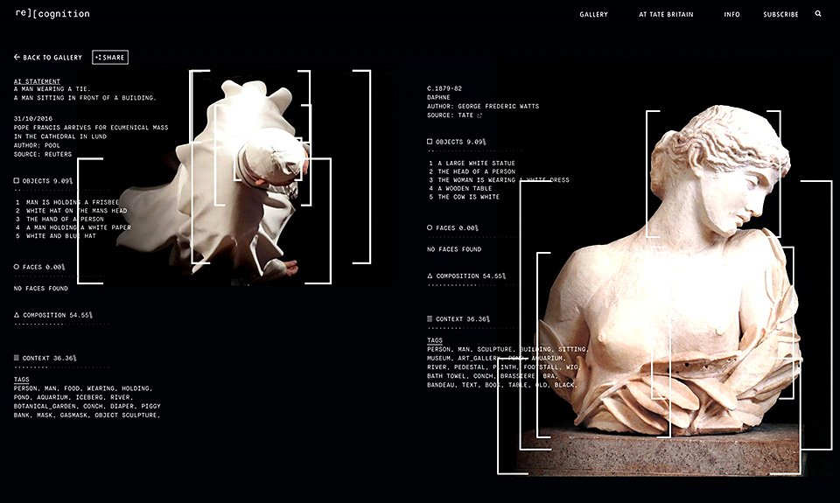Click the Context grid icon beside Daphne statue
The height and width of the screenshot is (503, 840).
(x=429, y=318)
